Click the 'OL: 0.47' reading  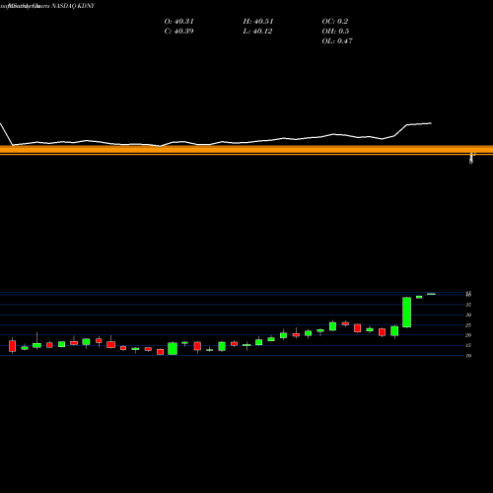click(x=337, y=41)
